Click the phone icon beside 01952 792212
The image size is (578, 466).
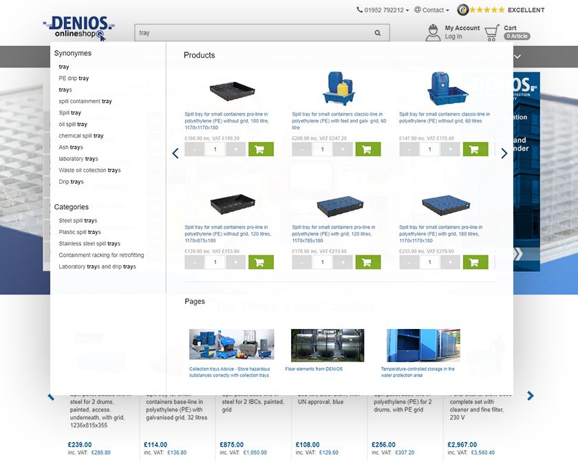(x=359, y=10)
